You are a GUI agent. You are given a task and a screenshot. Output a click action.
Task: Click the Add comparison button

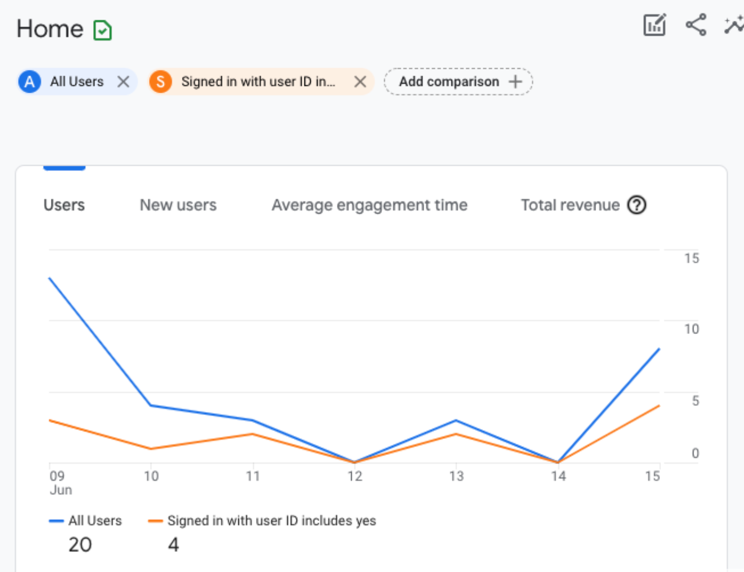pos(458,81)
